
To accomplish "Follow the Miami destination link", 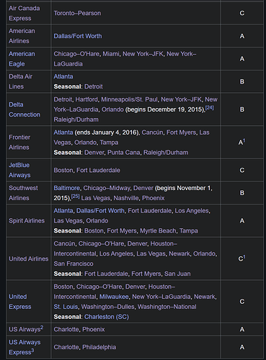I will point(111,54).
